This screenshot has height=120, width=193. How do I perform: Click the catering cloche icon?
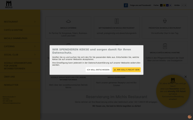(69, 21)
